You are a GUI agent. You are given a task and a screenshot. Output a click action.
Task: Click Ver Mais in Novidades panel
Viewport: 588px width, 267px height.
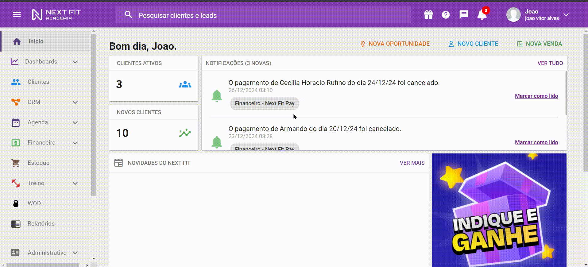point(412,163)
